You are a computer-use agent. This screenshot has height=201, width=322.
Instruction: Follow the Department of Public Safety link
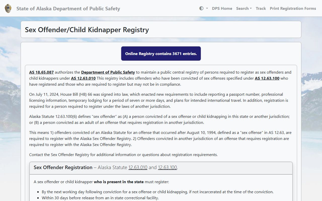coord(108,72)
